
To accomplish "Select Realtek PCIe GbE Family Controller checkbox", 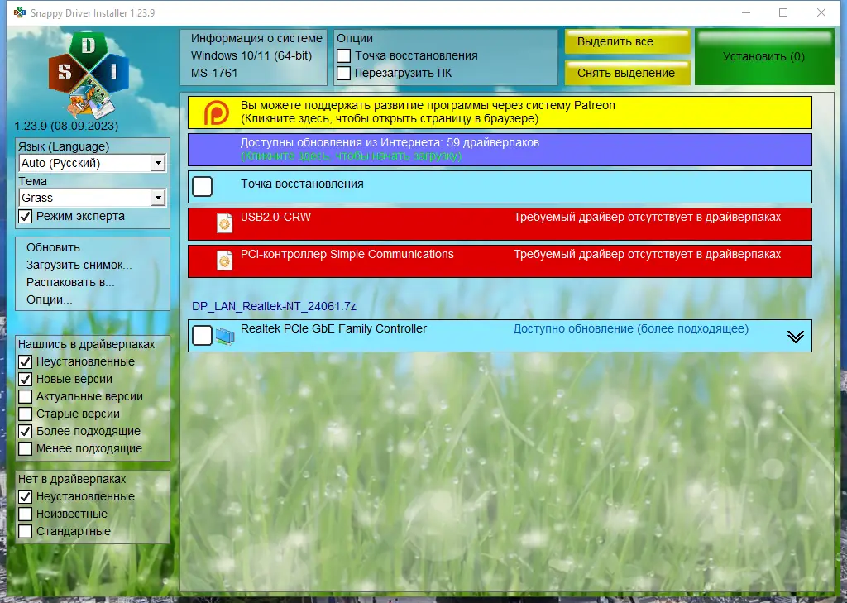I will 202,335.
